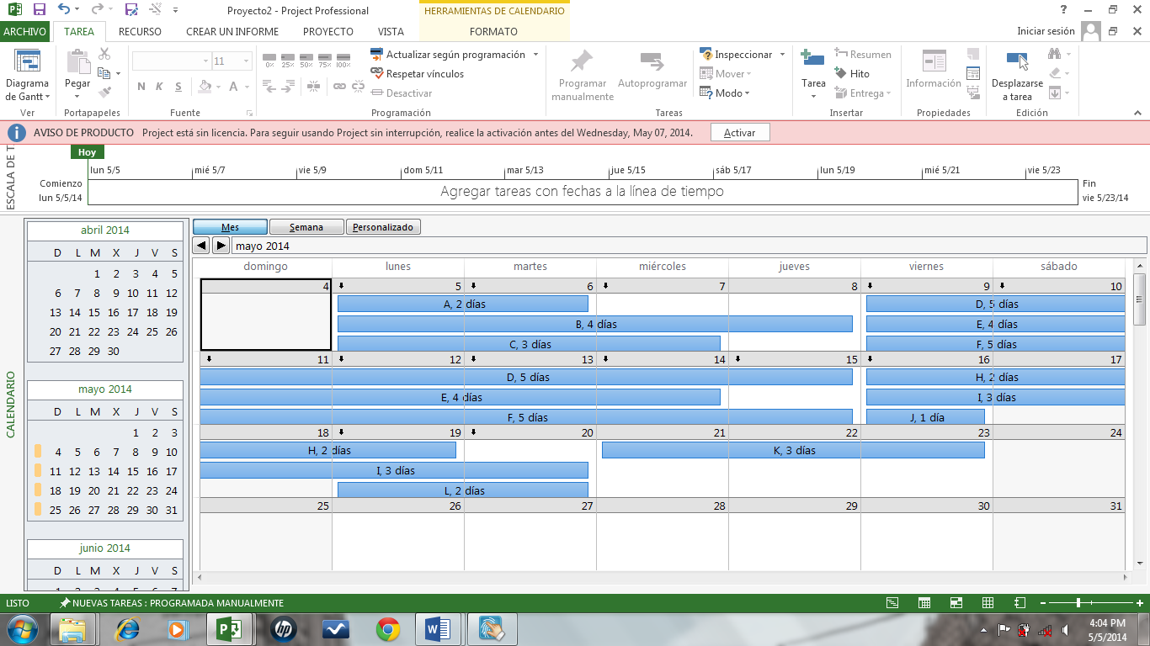Click the Activar button in notice bar
This screenshot has width=1150, height=646.
[x=739, y=133]
